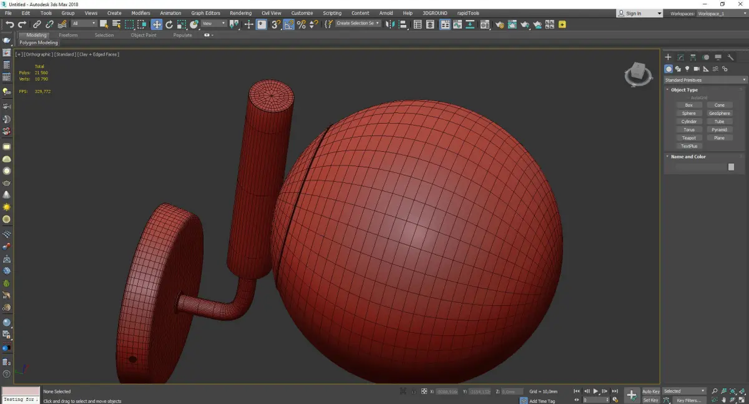Screen dimensions: 749x404
Task: Toggle Set Key mode
Action: (651, 400)
